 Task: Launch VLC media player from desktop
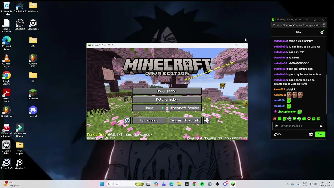click(x=7, y=61)
